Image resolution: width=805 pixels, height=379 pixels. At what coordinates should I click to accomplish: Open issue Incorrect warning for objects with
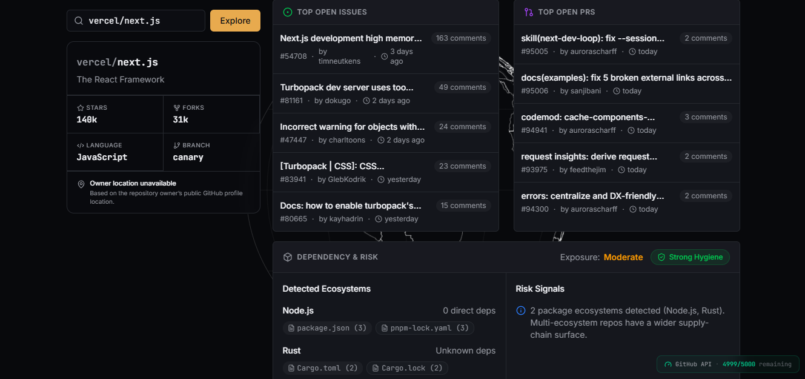pyautogui.click(x=353, y=127)
